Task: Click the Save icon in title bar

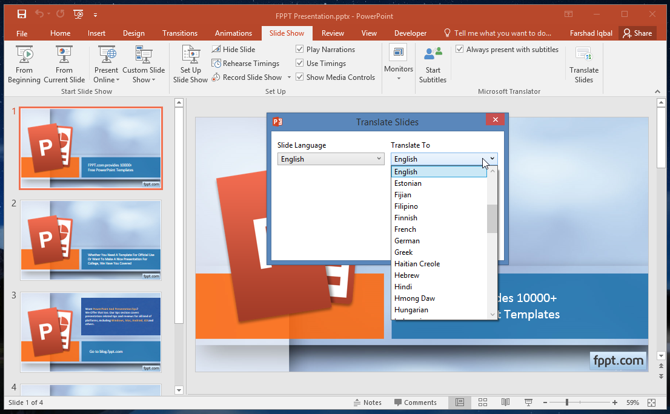Action: (x=22, y=14)
